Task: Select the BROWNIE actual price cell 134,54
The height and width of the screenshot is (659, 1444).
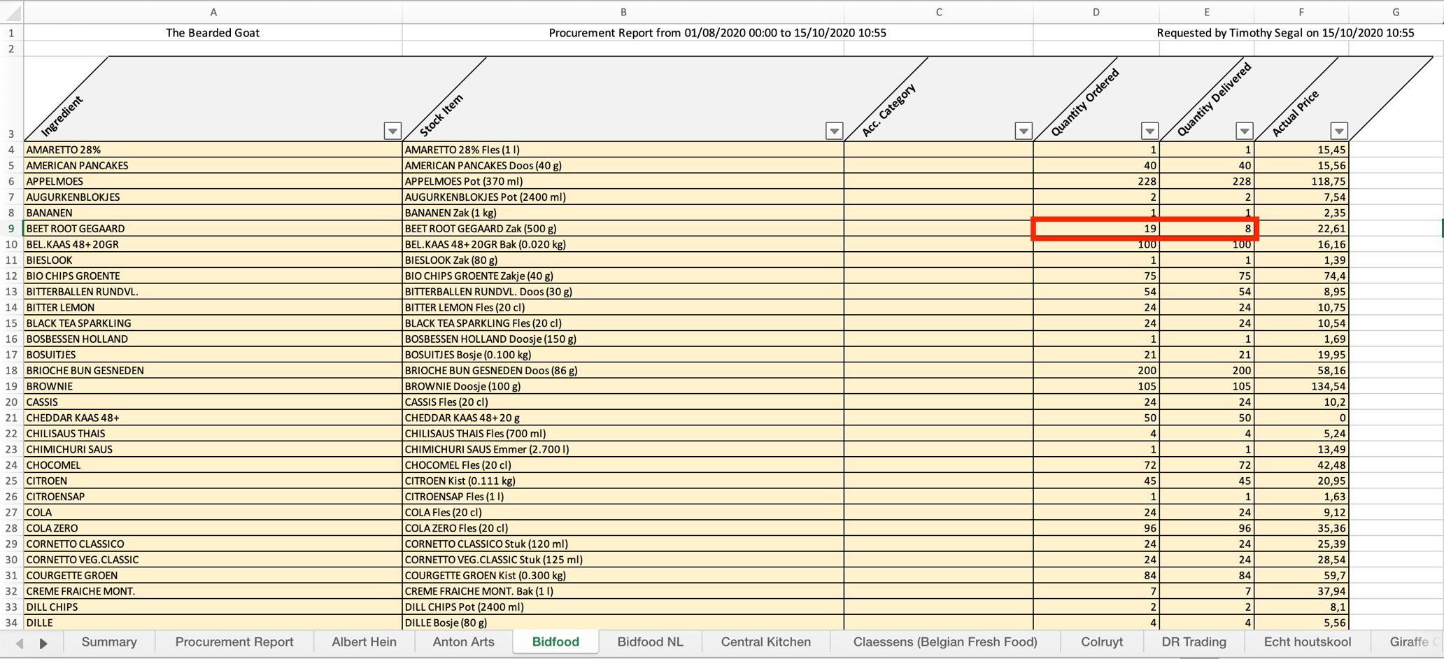Action: pos(1301,386)
